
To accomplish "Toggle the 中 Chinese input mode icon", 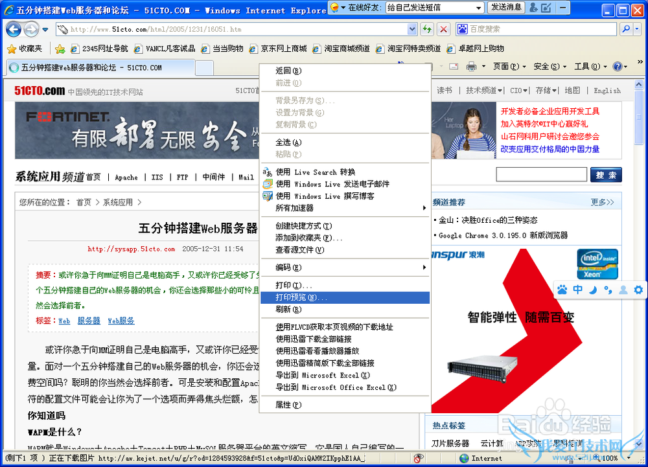I will (x=578, y=290).
